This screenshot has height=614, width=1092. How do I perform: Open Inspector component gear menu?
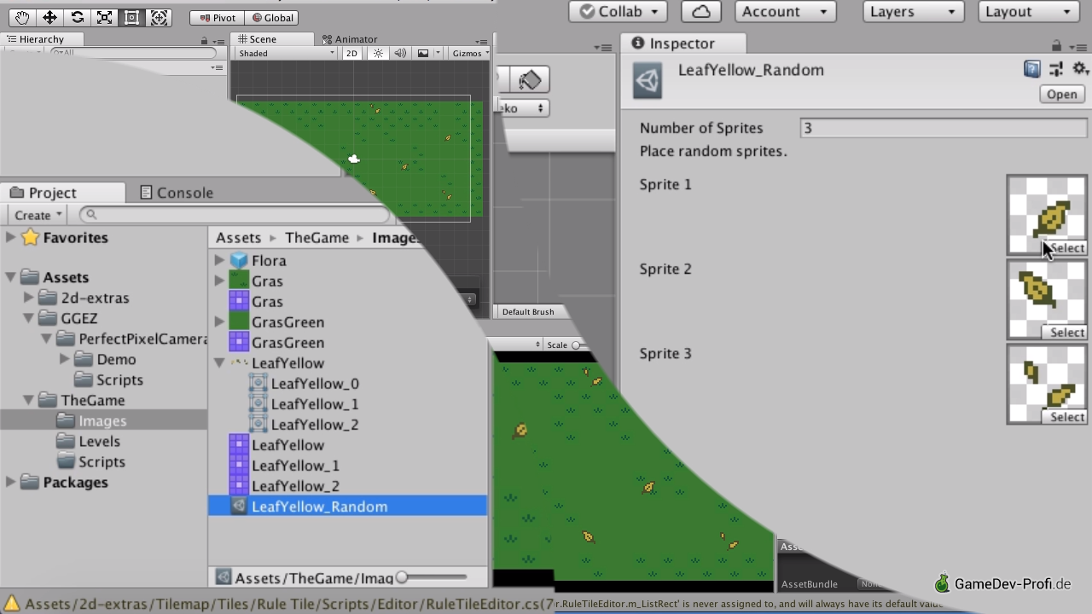(x=1080, y=70)
